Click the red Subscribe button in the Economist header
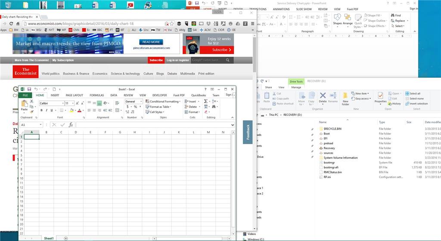This screenshot has width=441, height=241. tap(156, 60)
